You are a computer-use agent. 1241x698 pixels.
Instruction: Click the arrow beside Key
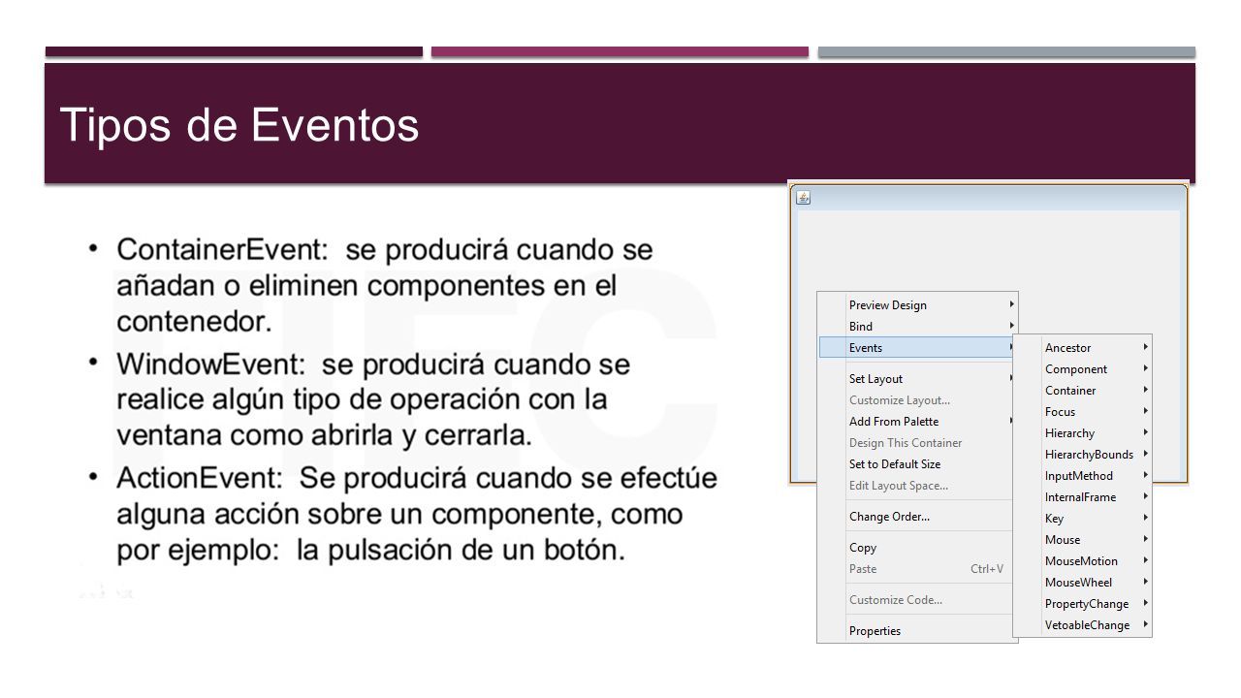tap(1145, 518)
